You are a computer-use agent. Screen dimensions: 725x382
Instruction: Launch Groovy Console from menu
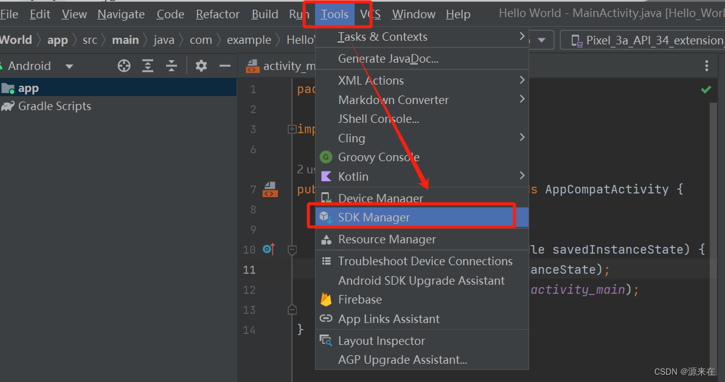point(421,157)
